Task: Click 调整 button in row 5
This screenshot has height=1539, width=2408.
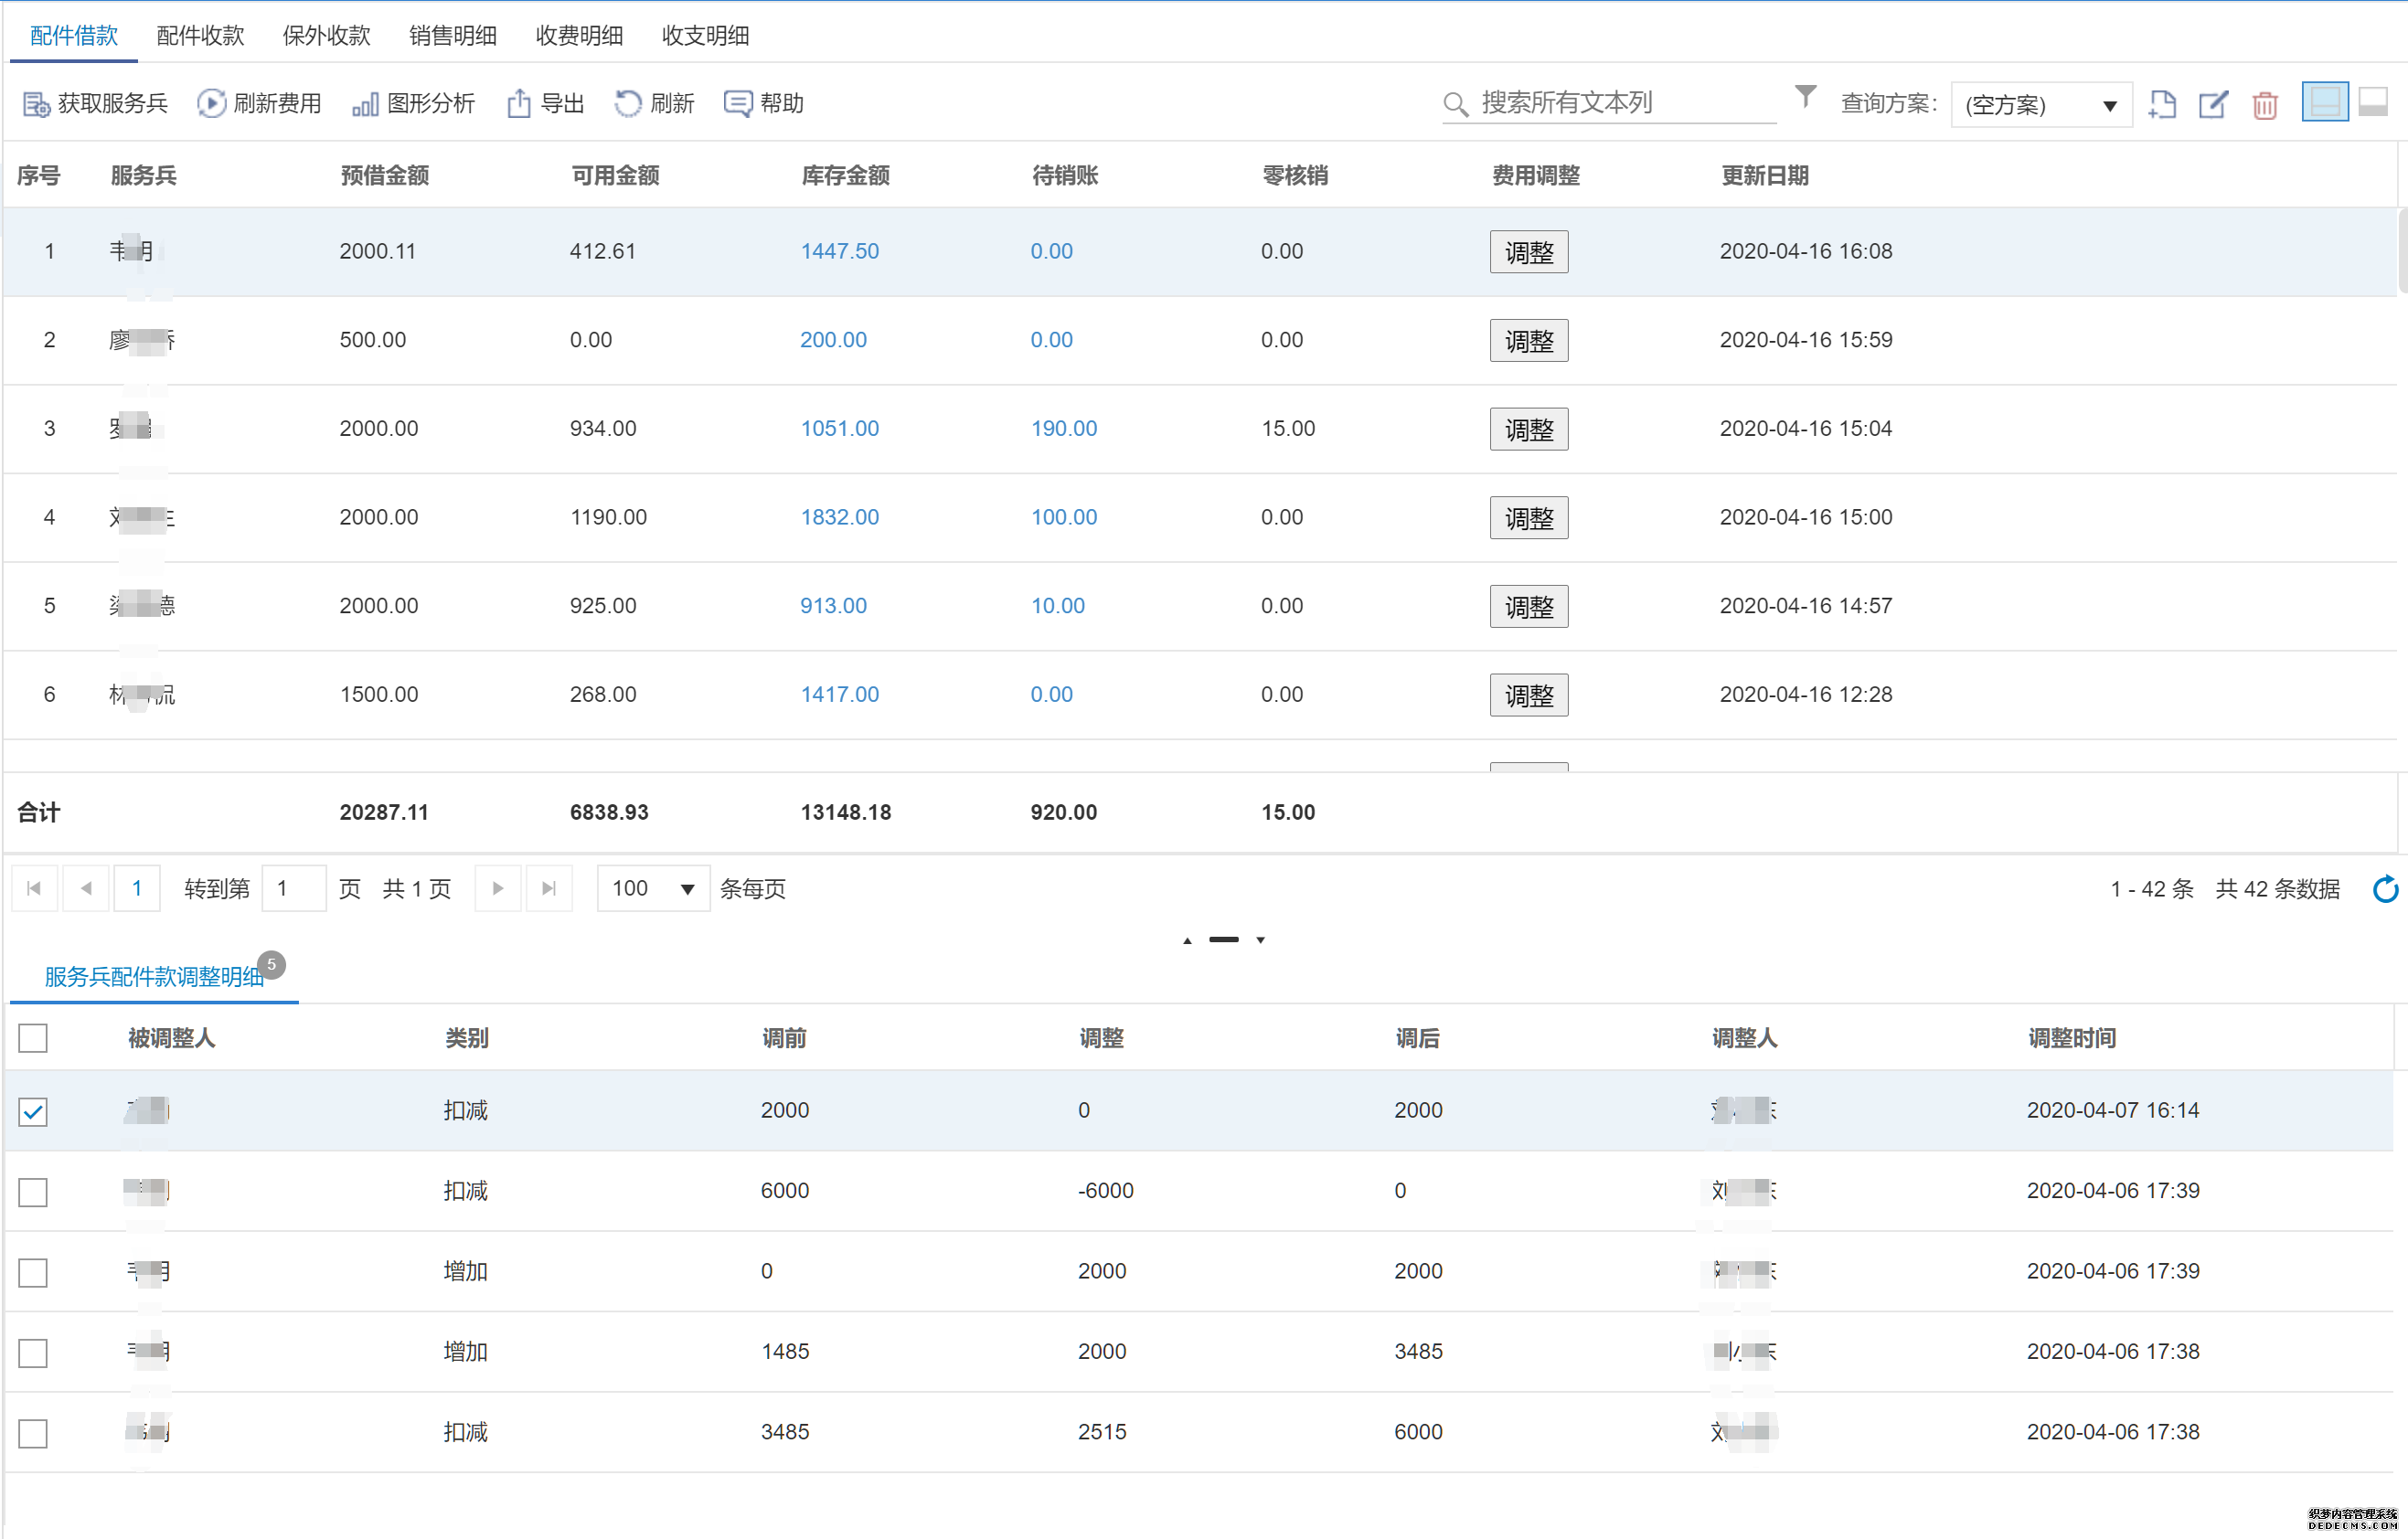Action: point(1529,607)
